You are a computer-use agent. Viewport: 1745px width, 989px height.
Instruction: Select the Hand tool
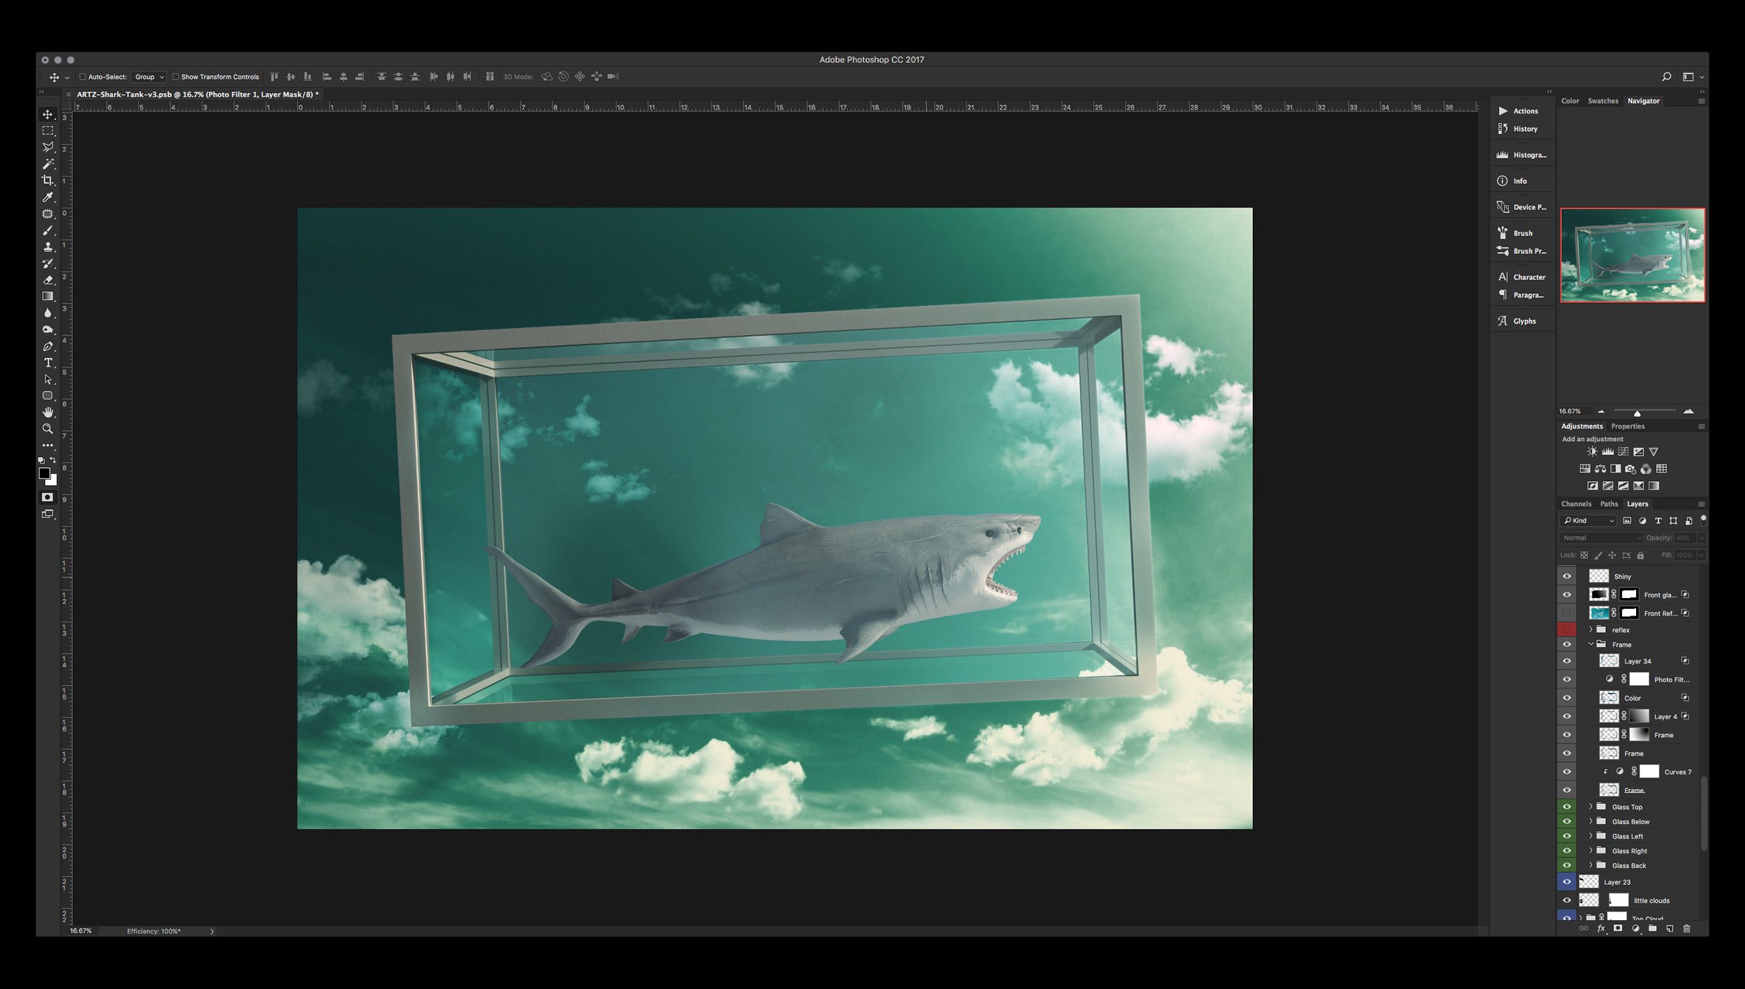tap(47, 412)
